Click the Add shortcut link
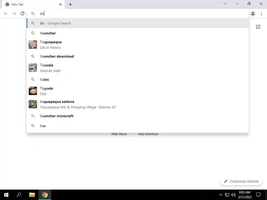This screenshot has height=200, width=267. (148, 134)
